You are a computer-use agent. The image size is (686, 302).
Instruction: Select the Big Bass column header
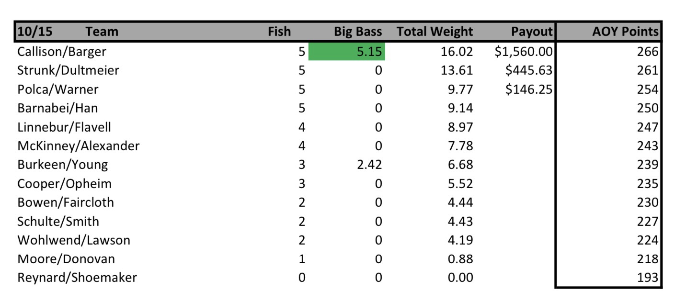tap(358, 32)
